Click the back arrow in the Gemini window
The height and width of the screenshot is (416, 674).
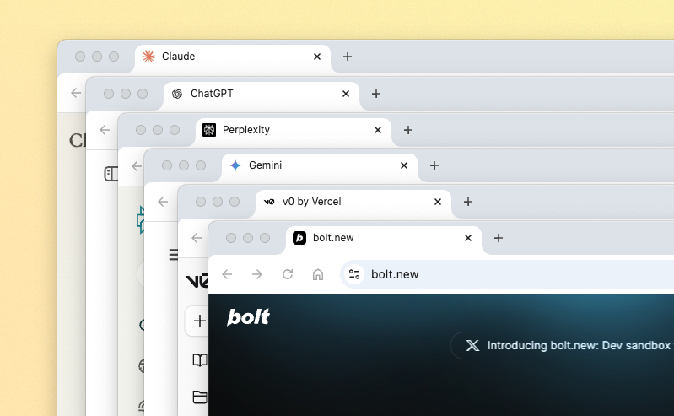[x=163, y=202]
